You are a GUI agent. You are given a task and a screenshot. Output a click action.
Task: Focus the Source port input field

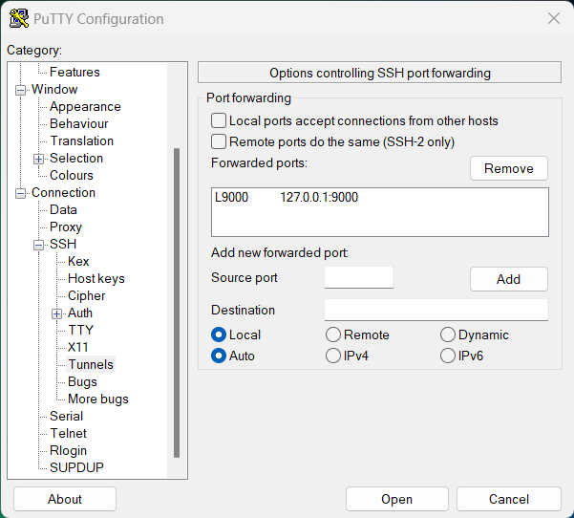[359, 277]
